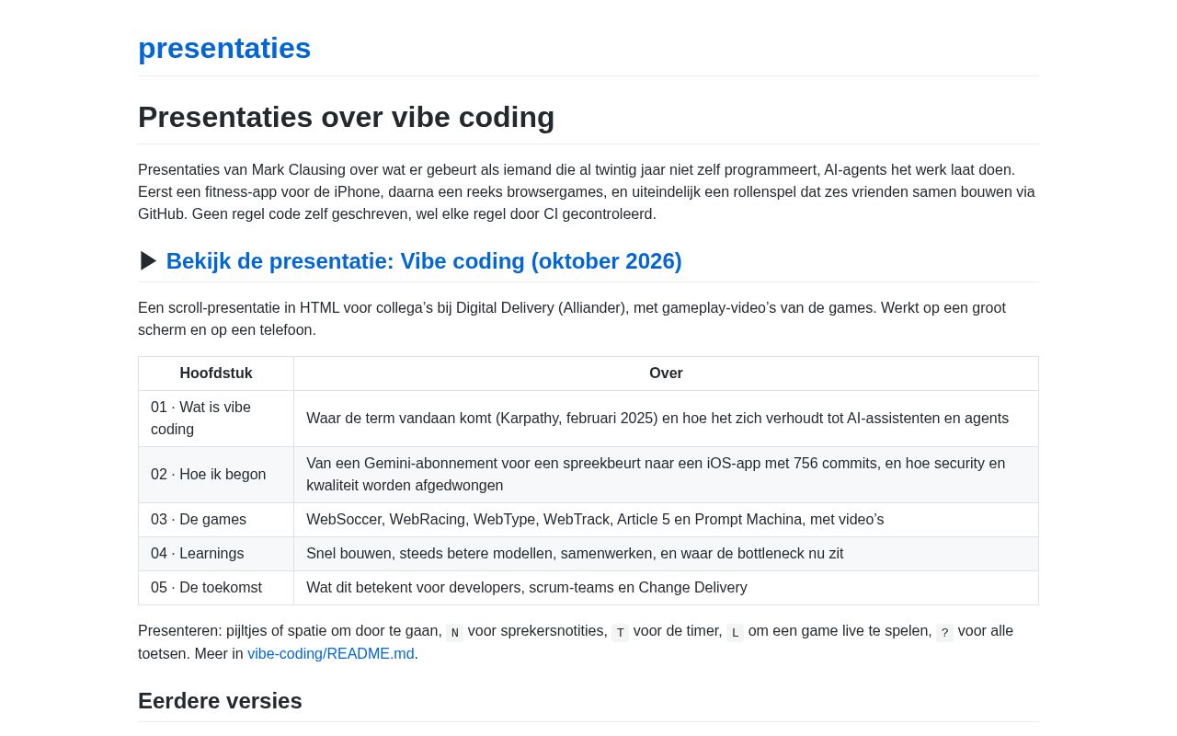Click the 'N' key label for sprekersnotities
Screen dimensions: 1177x736
(455, 632)
